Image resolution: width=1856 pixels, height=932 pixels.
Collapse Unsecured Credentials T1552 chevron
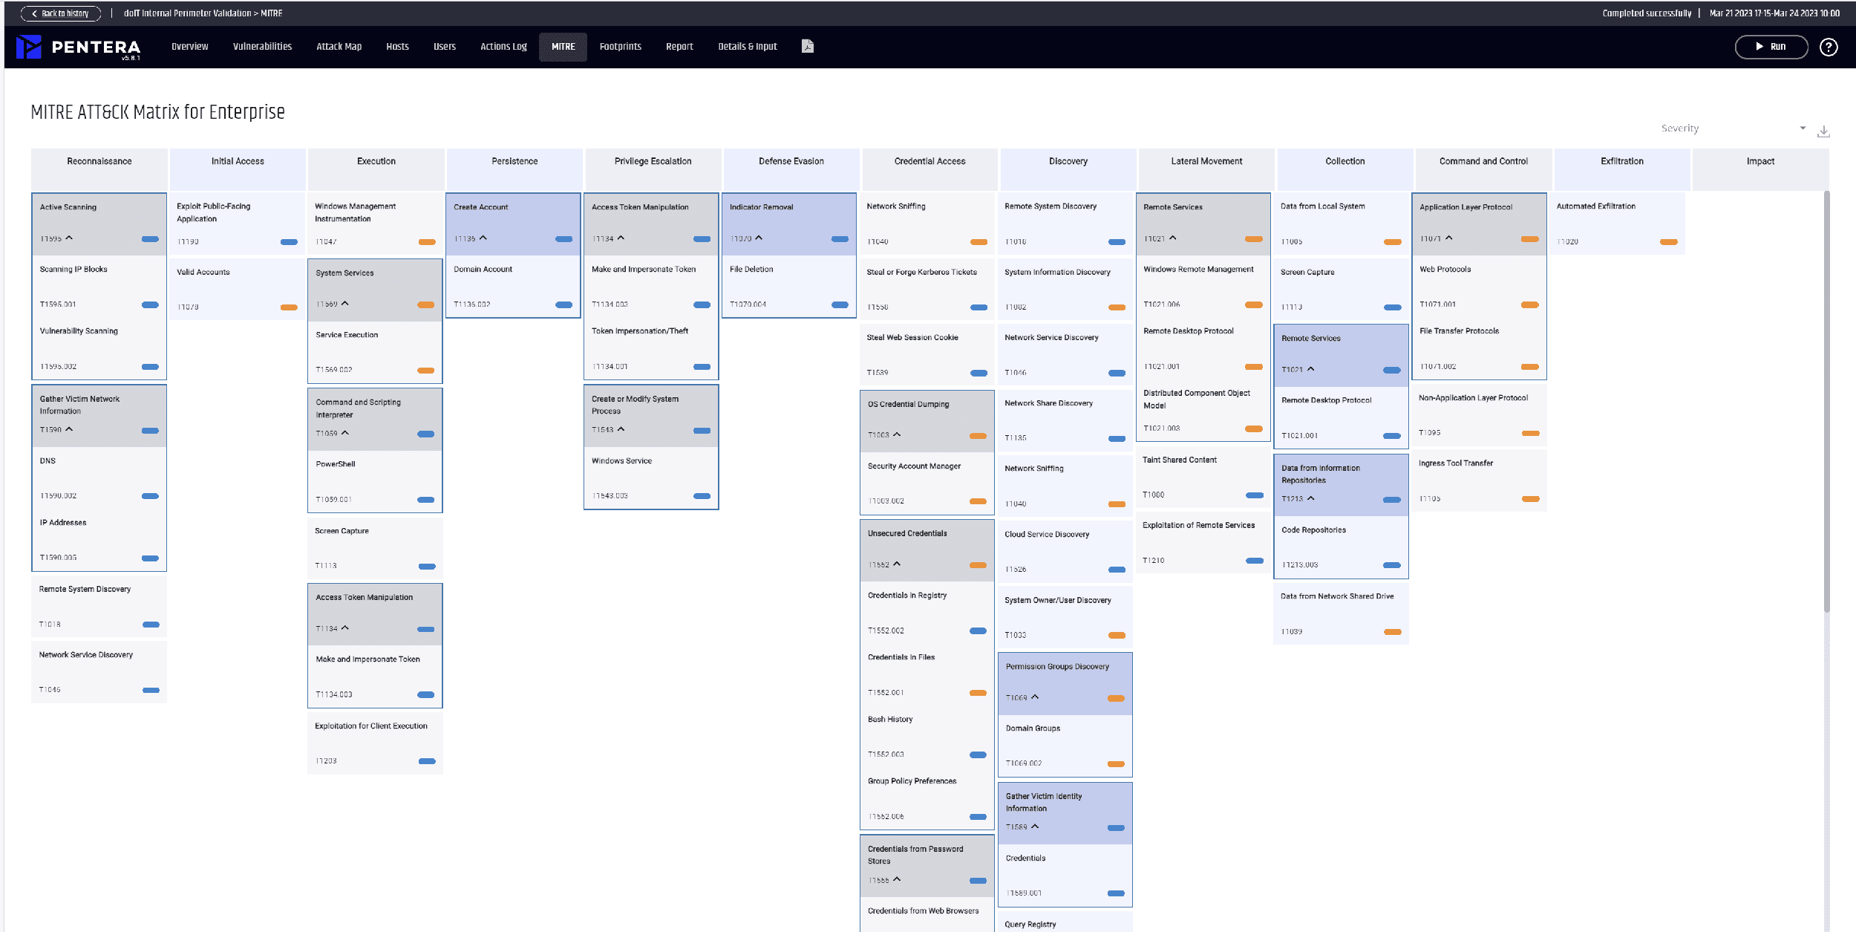pyautogui.click(x=897, y=564)
